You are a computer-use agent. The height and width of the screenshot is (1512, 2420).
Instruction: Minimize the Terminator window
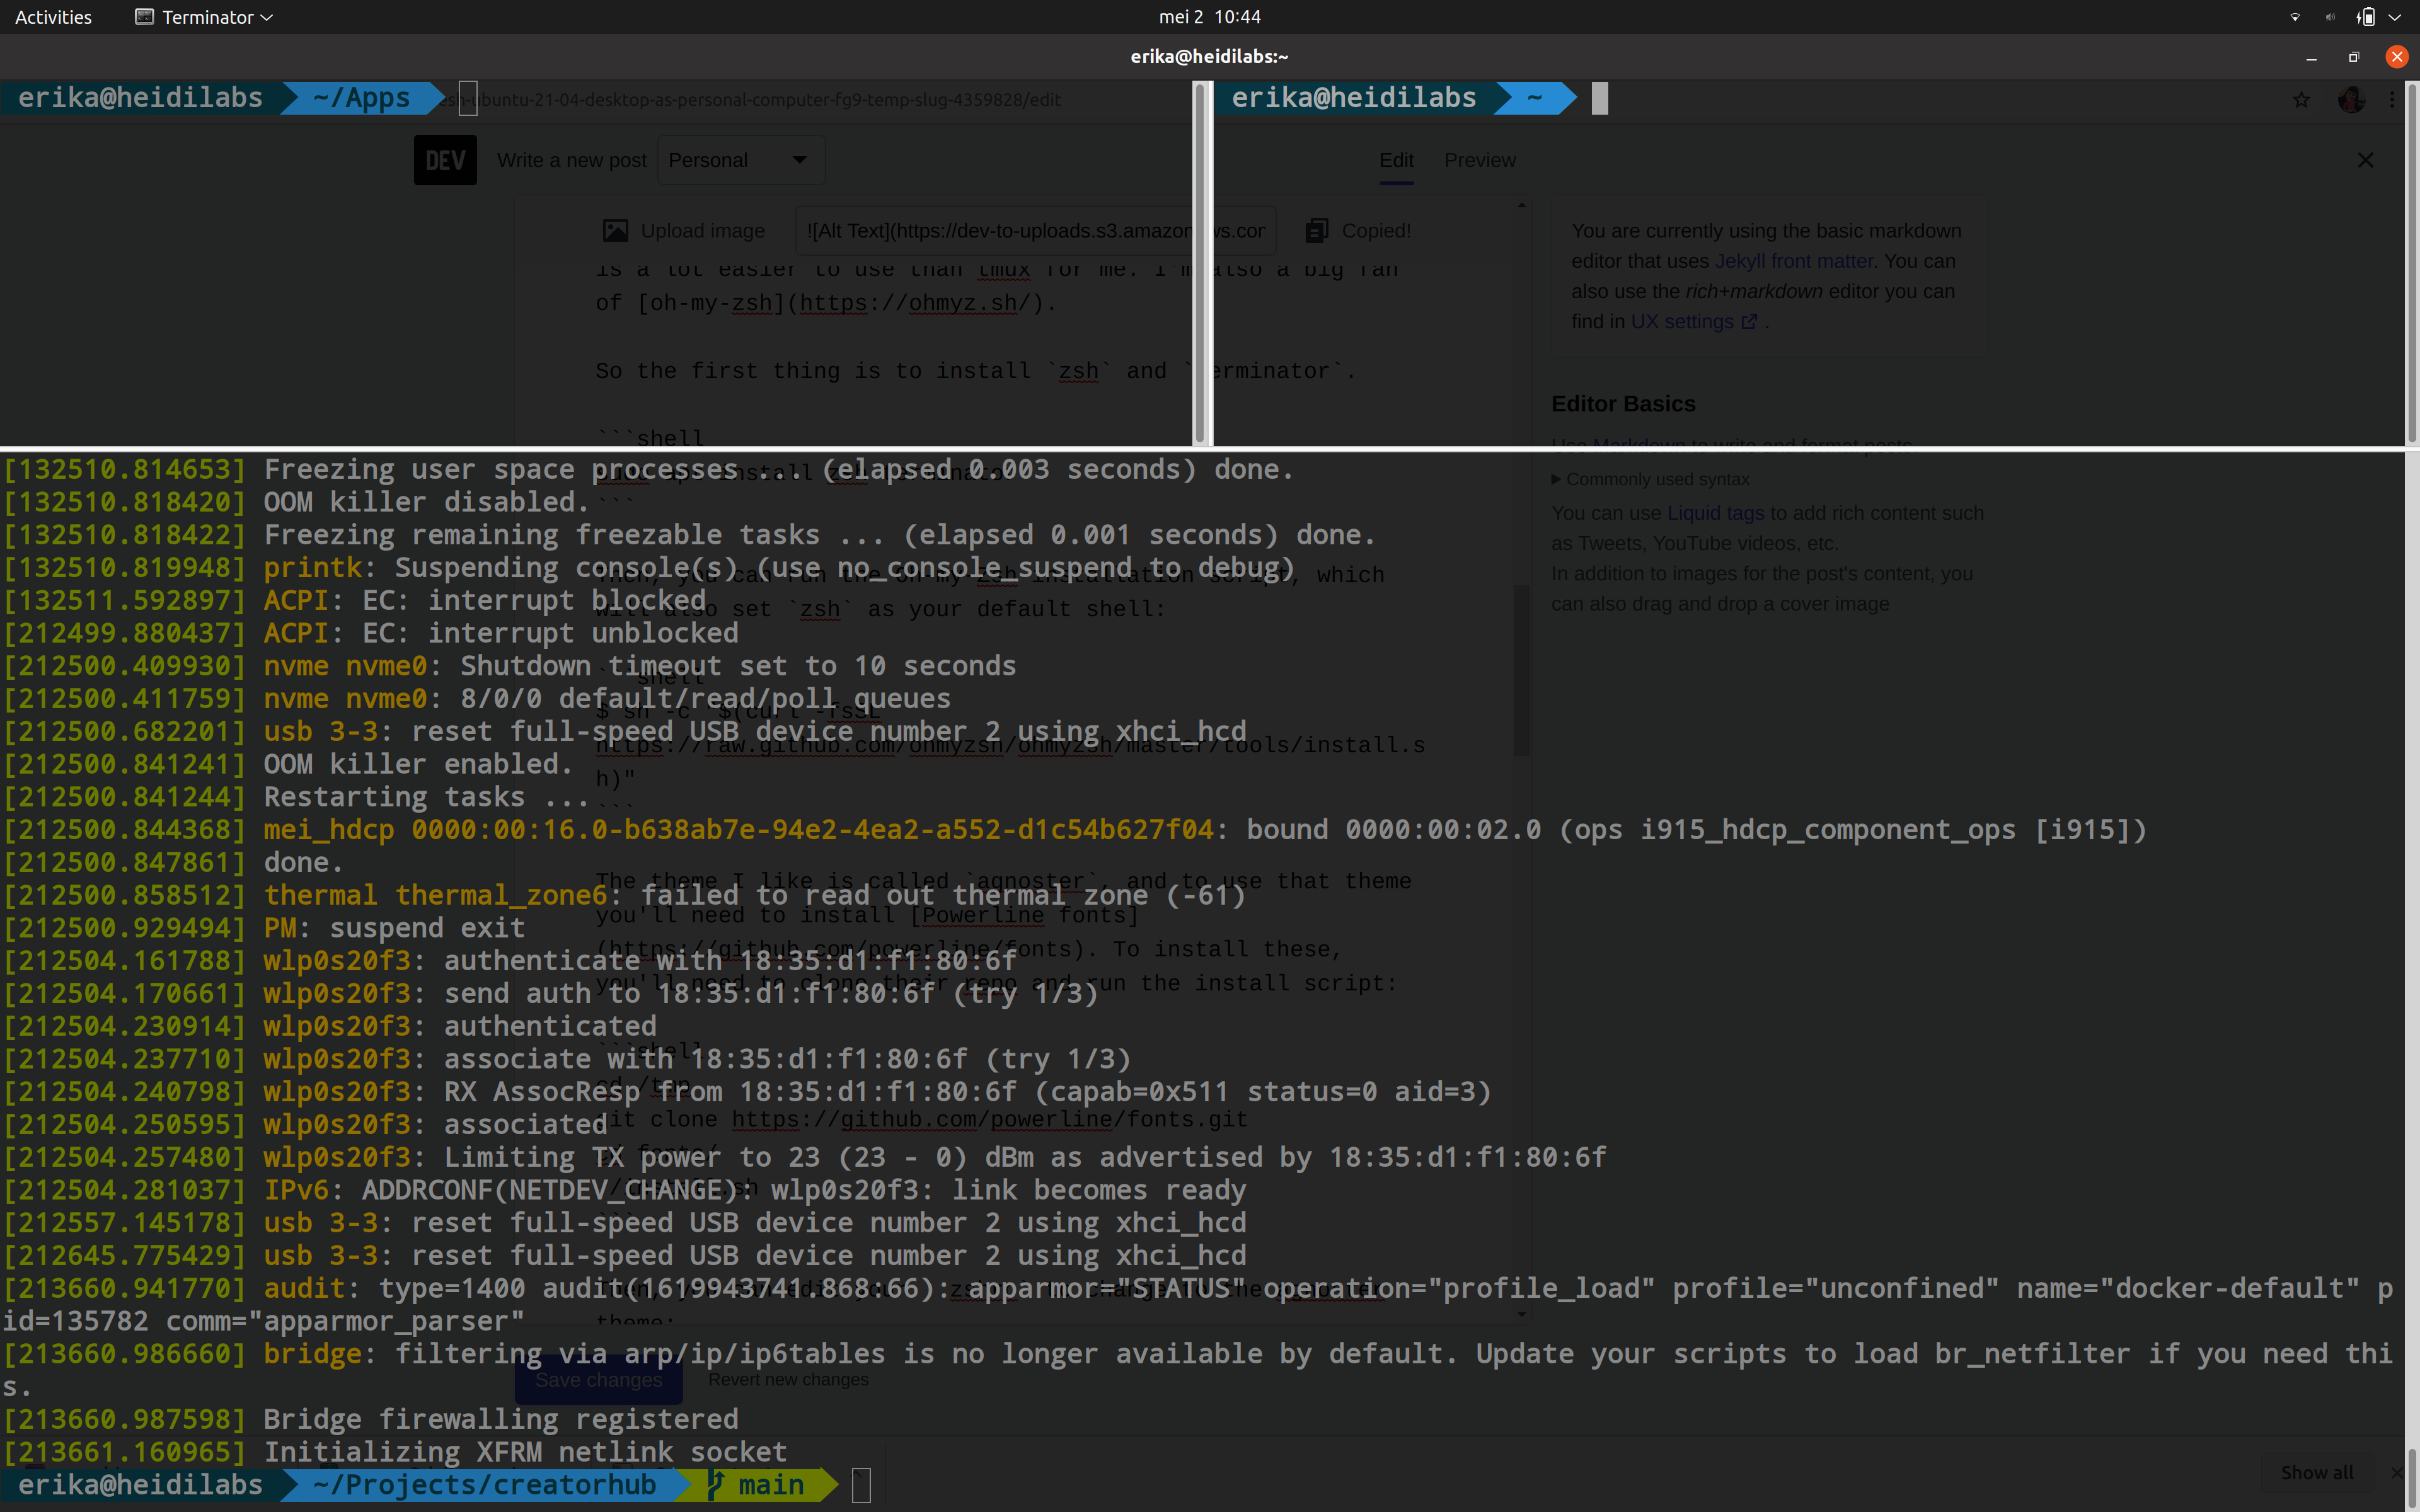tap(2311, 57)
